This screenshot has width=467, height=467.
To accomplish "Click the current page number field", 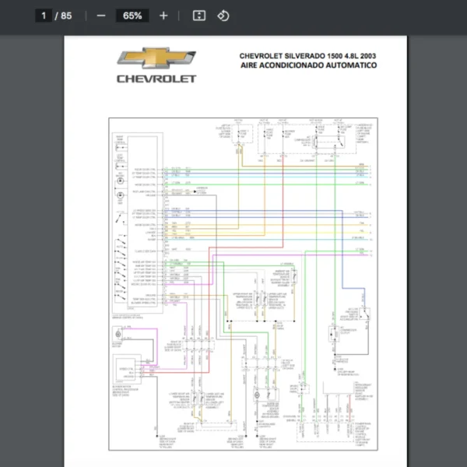I will point(44,16).
